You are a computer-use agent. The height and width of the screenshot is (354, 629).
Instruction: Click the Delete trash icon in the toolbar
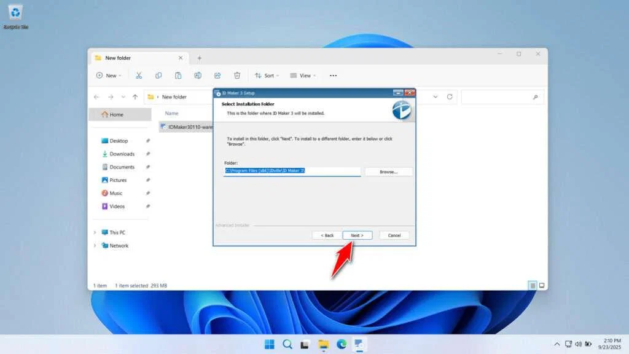[237, 75]
